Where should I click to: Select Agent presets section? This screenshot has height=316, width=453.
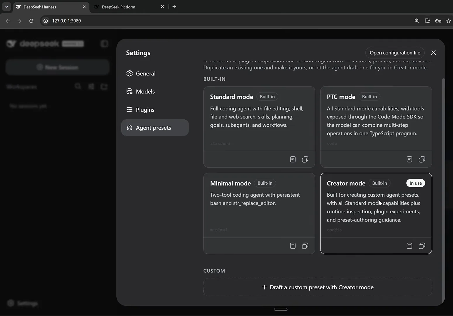point(155,128)
